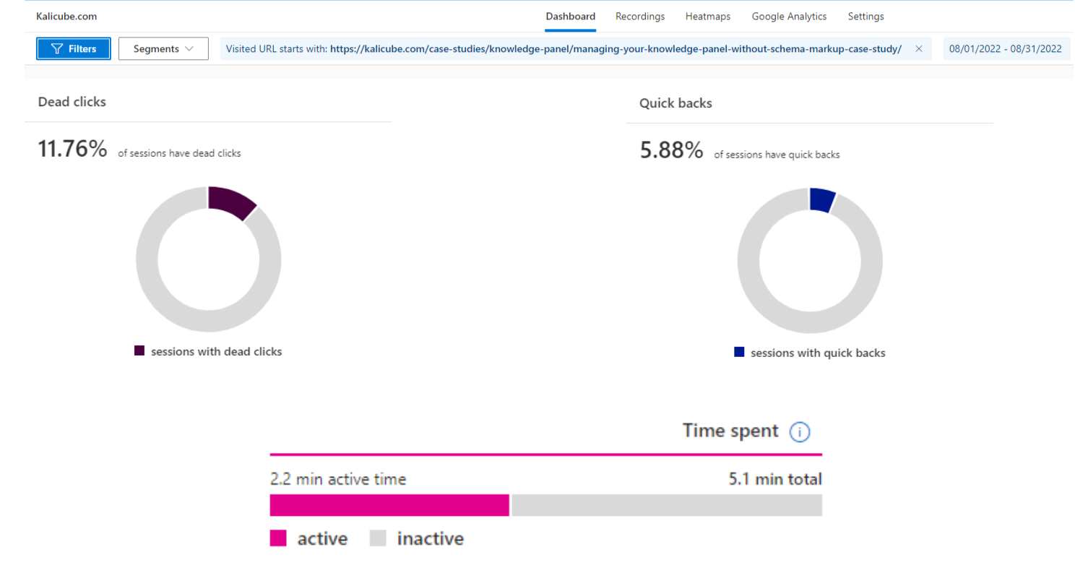The image size is (1075, 565).
Task: Click the quick backs blue donut segment
Action: [x=822, y=199]
